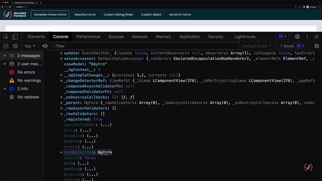Viewport: 322px width, 181px height.
Task: Click the viewModel "Dmytro" value
Action: click(98, 64)
